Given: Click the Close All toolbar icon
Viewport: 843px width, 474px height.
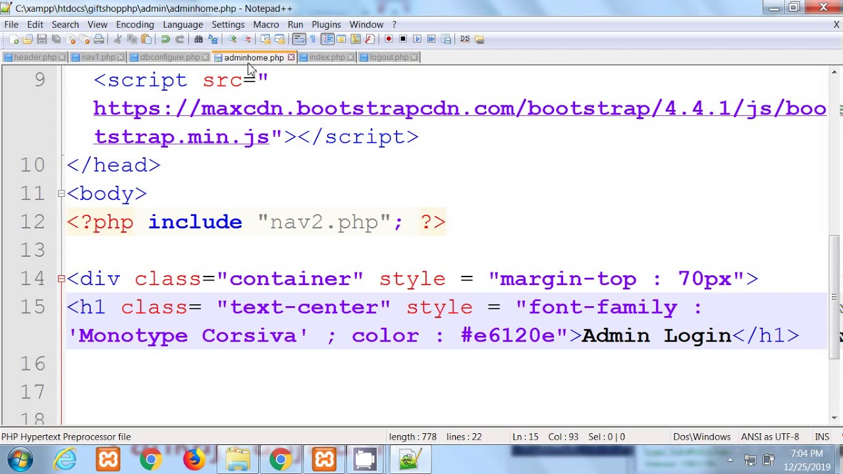Looking at the screenshot, I should click(85, 39).
